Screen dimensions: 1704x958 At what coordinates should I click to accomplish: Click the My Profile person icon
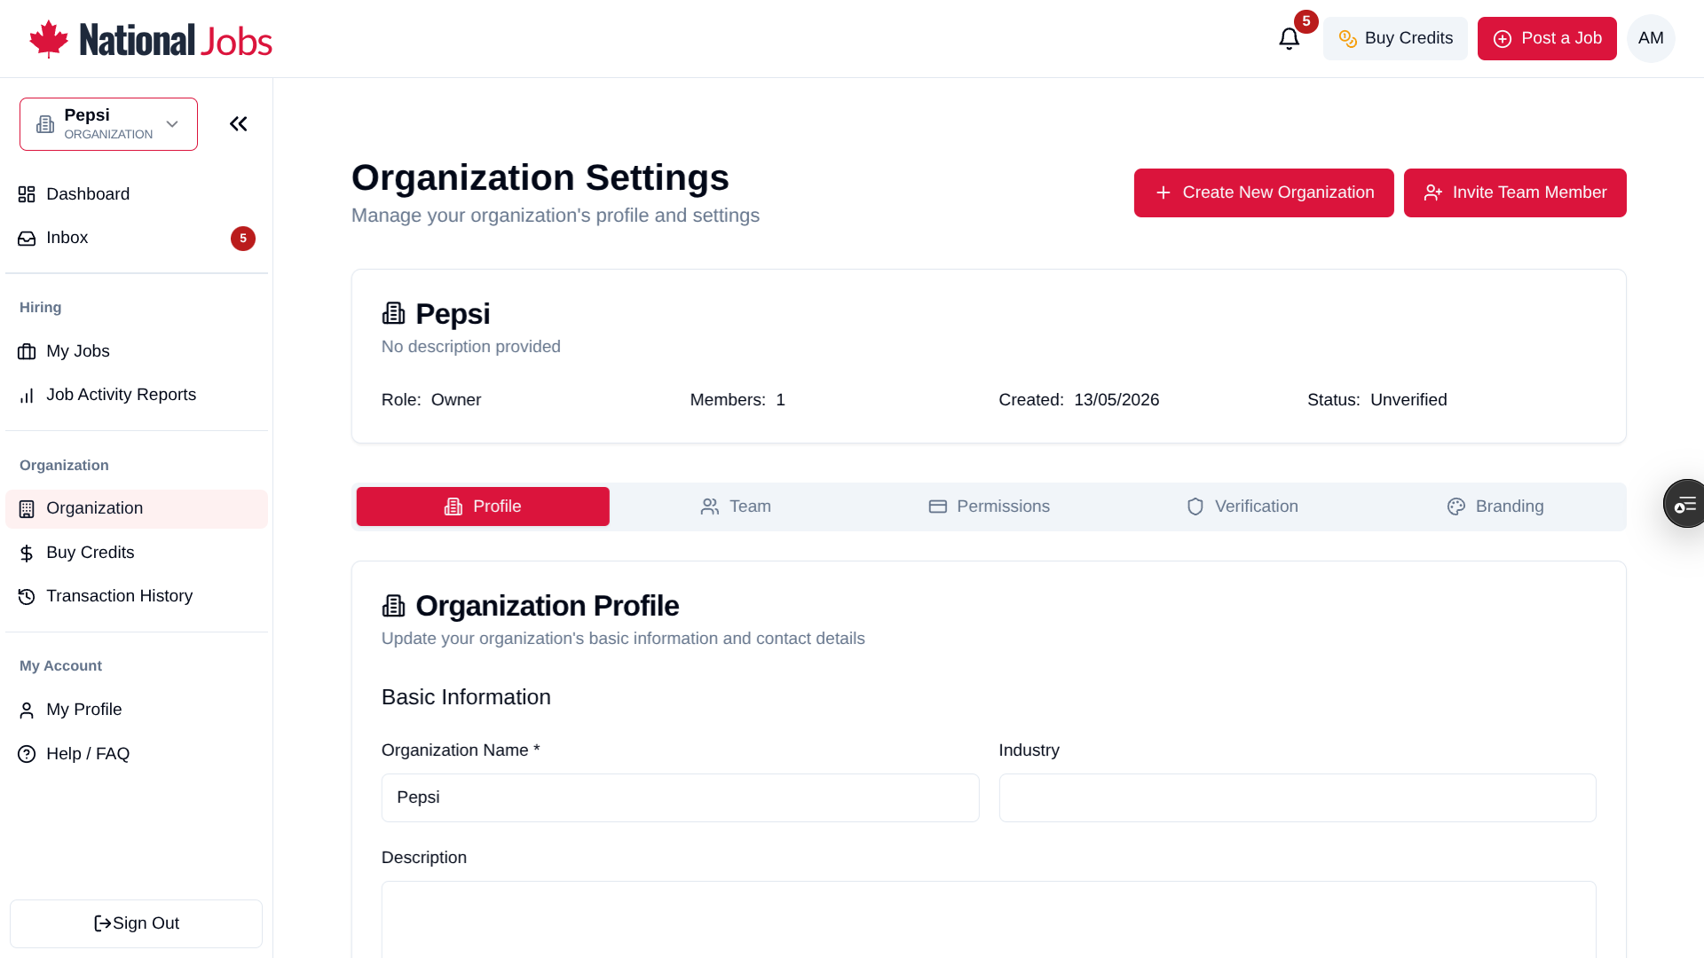[x=27, y=711]
